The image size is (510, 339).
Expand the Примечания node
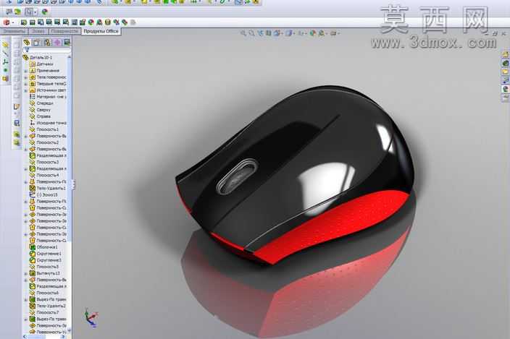pos(25,71)
